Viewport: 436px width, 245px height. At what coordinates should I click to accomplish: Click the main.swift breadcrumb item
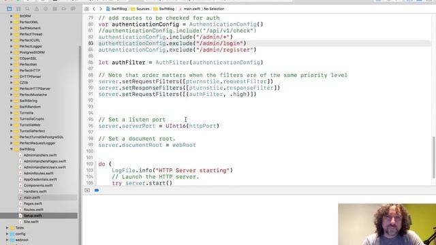point(190,9)
